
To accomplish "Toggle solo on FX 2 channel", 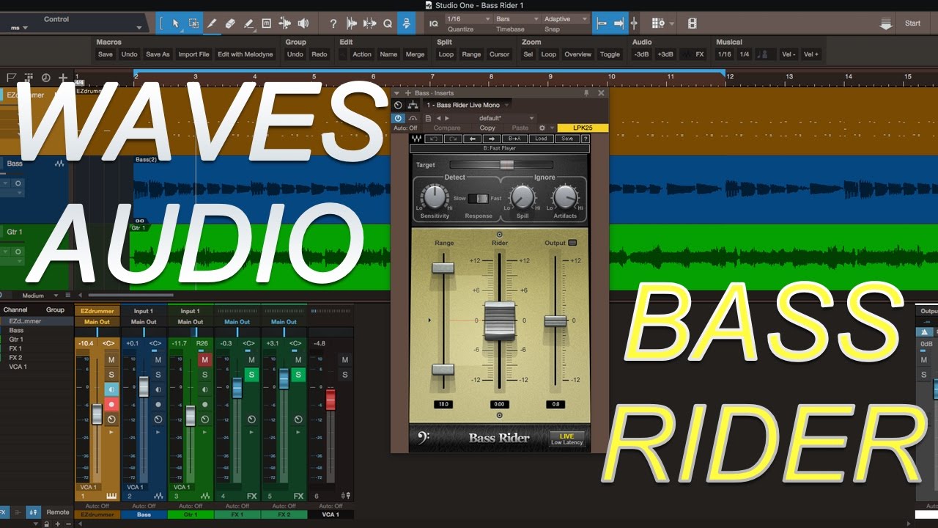I will [x=298, y=375].
